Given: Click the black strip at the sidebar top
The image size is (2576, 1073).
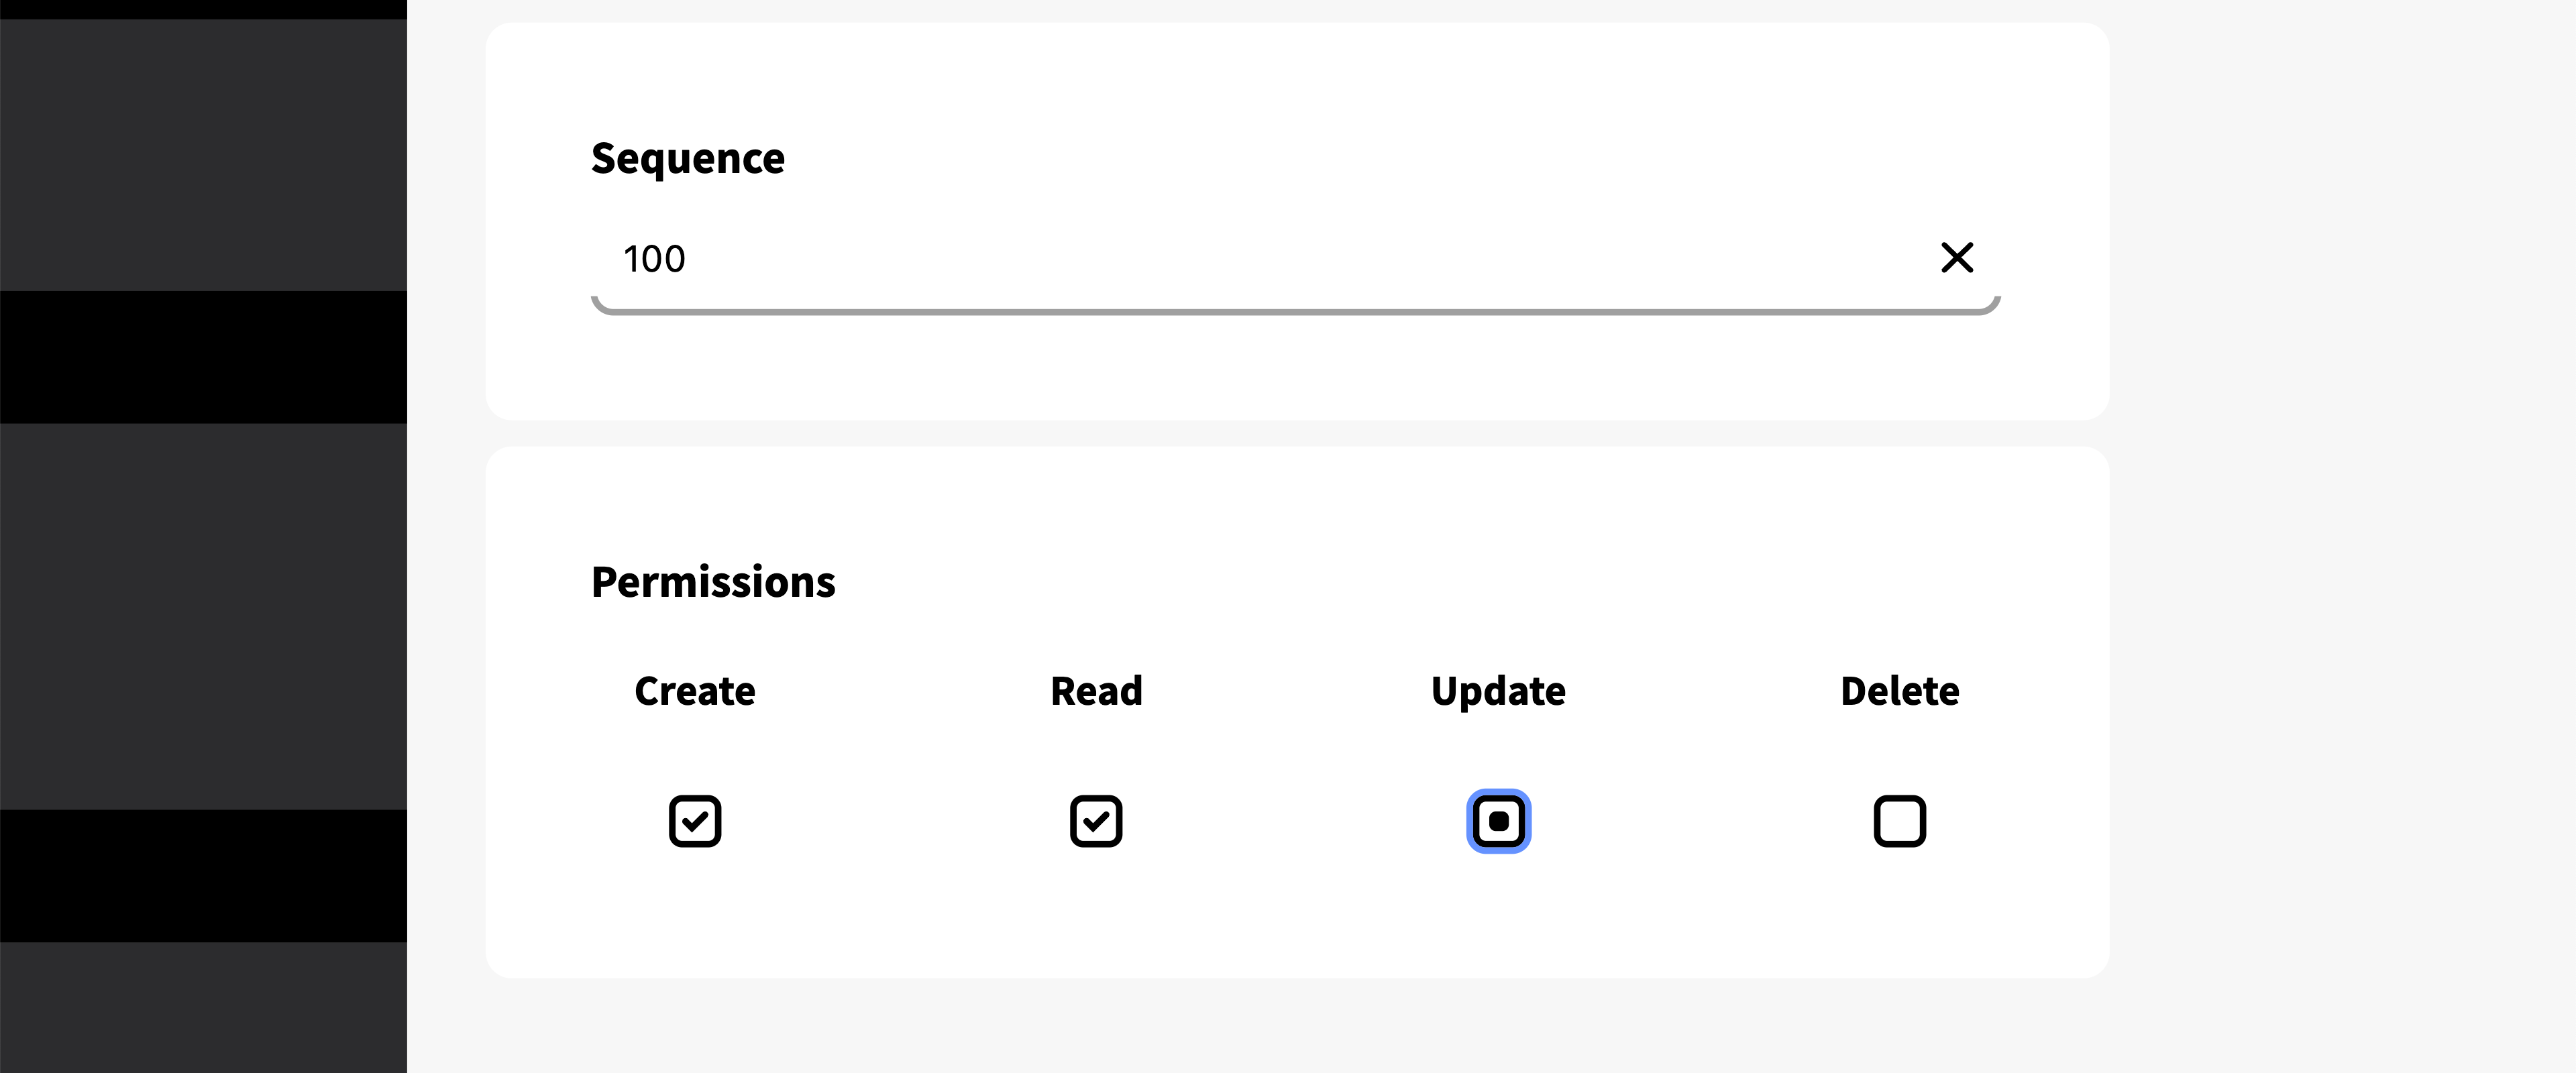Looking at the screenshot, I should coord(203,9).
